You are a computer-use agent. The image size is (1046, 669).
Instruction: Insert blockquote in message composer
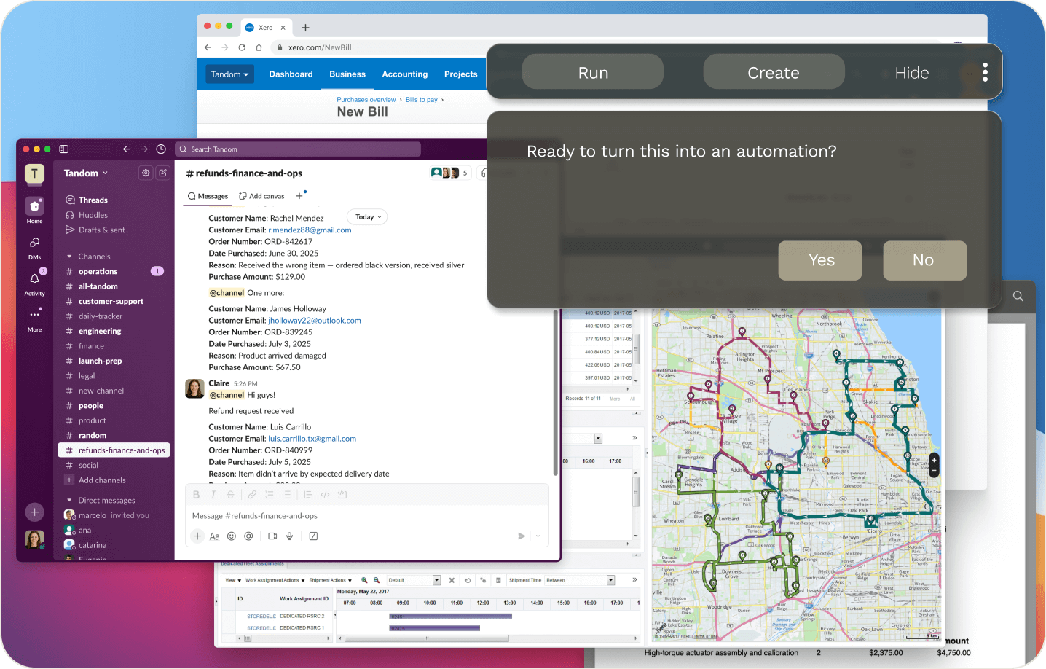tap(307, 495)
